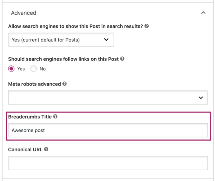Click the help icon beside Meta robots advanced
Image resolution: width=215 pixels, height=181 pixels.
(x=64, y=84)
